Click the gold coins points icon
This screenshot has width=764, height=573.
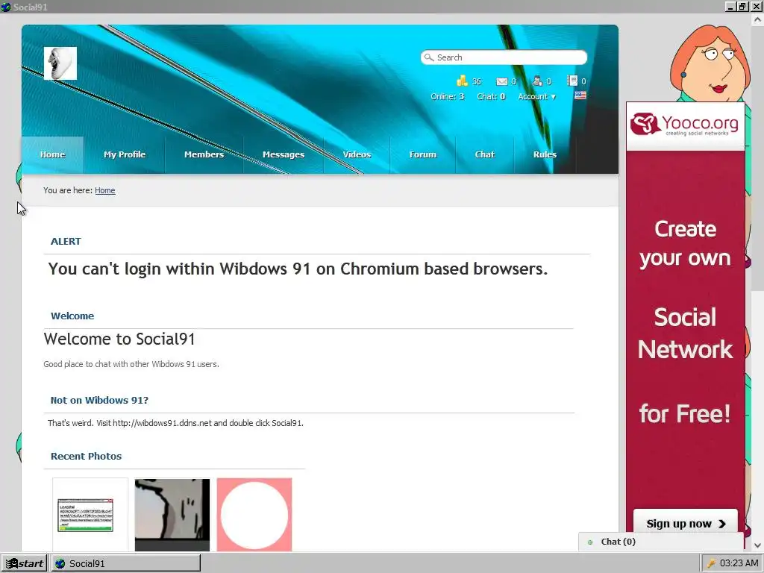point(462,81)
